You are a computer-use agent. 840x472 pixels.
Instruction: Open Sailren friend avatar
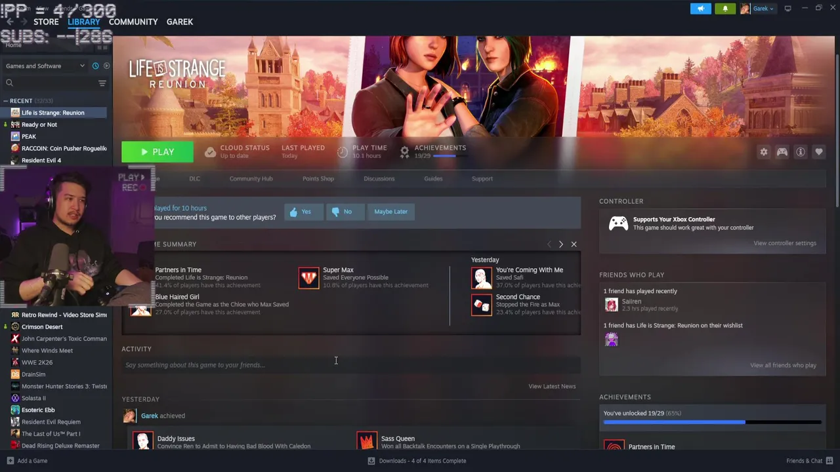(611, 305)
